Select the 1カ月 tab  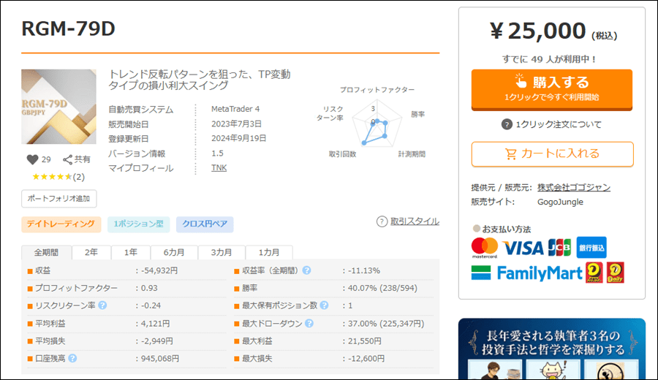click(x=269, y=253)
